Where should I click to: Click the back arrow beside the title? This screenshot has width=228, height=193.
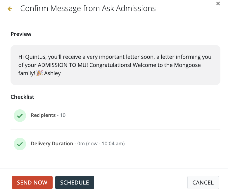10,9
